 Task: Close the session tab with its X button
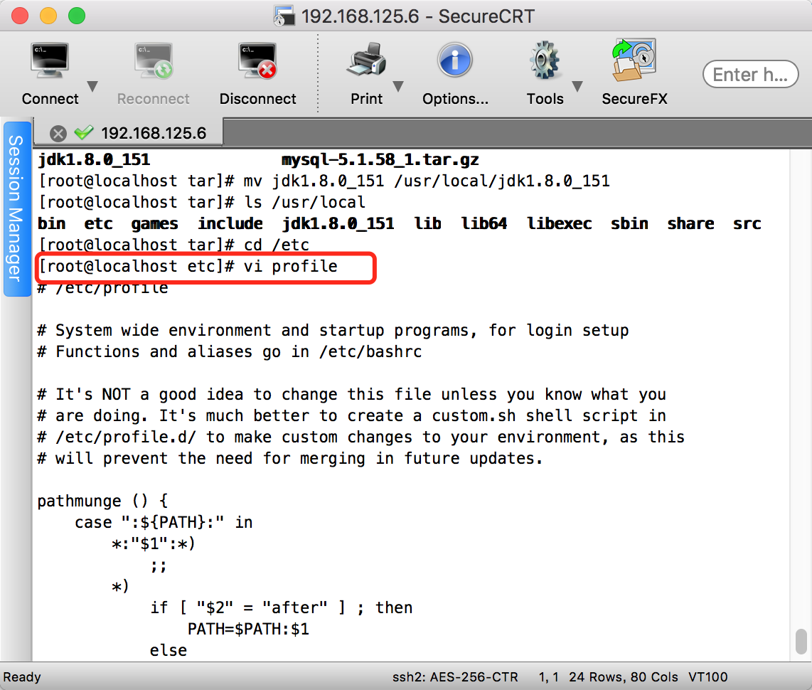pyautogui.click(x=59, y=132)
